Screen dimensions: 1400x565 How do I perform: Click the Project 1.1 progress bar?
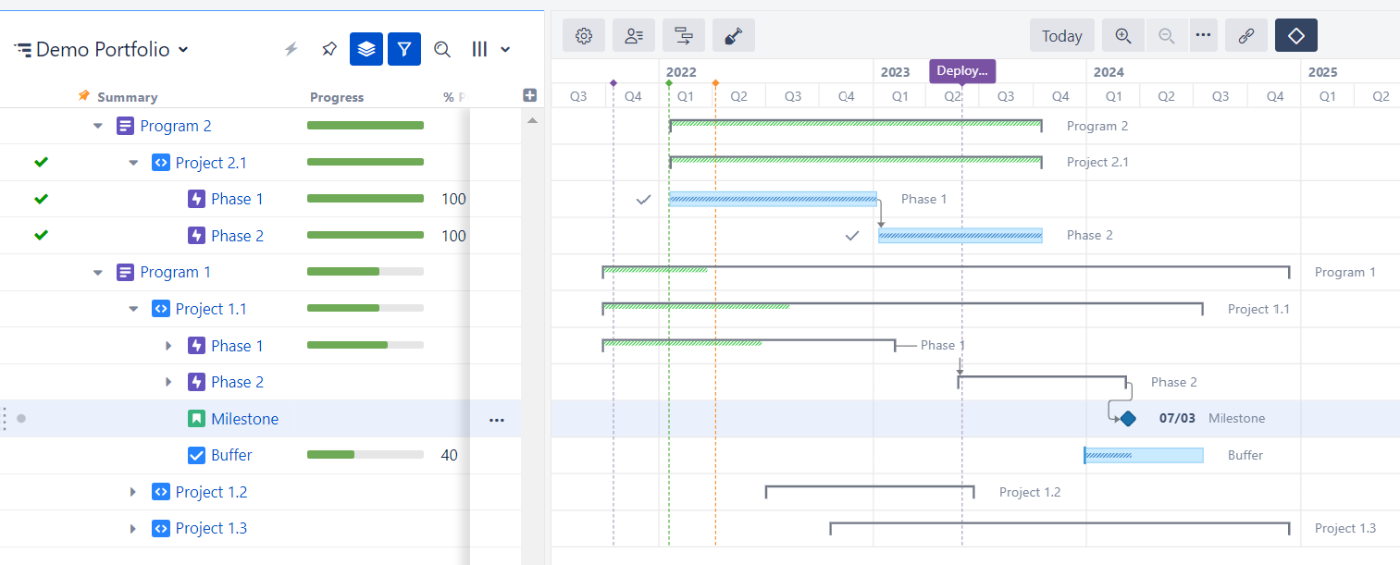(365, 309)
